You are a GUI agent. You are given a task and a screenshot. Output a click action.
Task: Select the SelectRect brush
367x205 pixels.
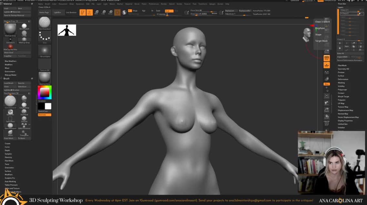tap(10, 119)
